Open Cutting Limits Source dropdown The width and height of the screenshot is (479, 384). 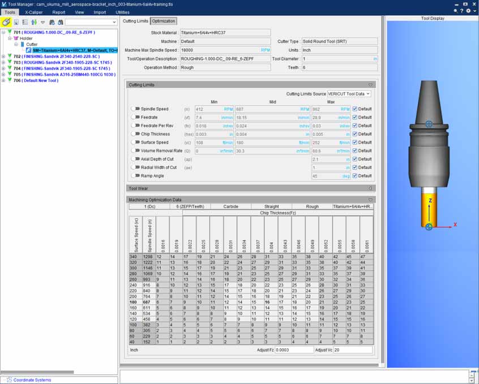[349, 94]
